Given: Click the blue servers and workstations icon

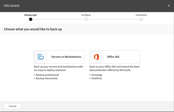Looking at the screenshot, I should coord(41,57).
